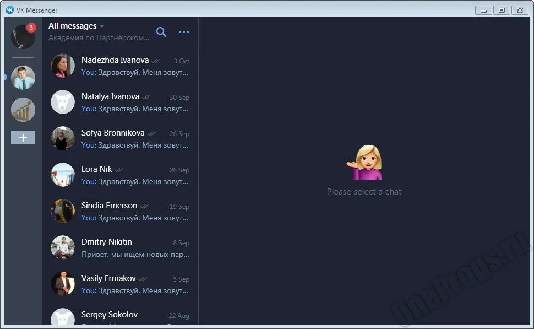Open the search magnifier icon
This screenshot has height=329, width=534.
(x=161, y=32)
